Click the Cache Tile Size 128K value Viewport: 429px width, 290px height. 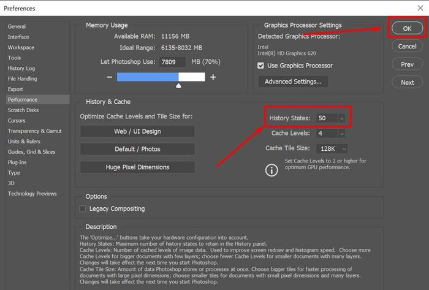coord(328,149)
